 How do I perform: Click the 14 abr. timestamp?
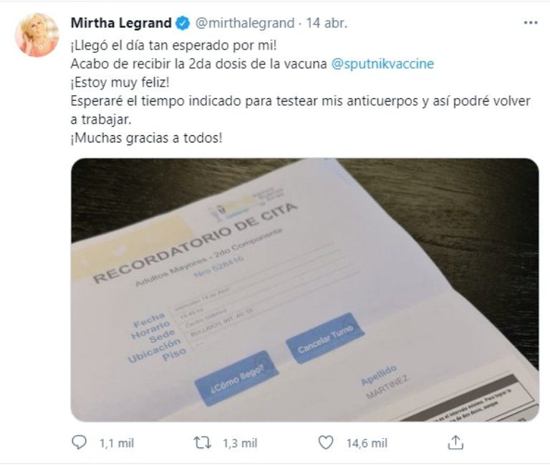tap(327, 23)
